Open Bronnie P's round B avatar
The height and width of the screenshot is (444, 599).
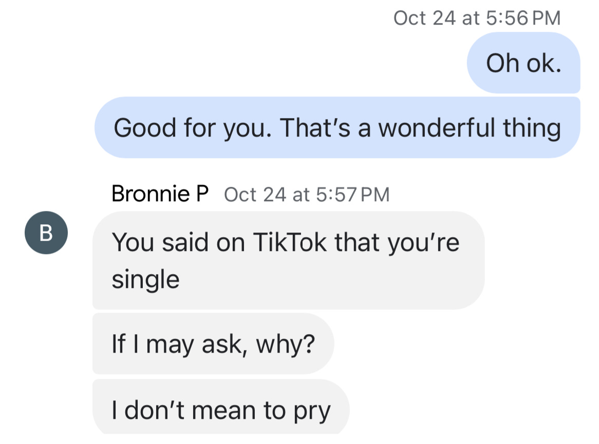(x=46, y=233)
